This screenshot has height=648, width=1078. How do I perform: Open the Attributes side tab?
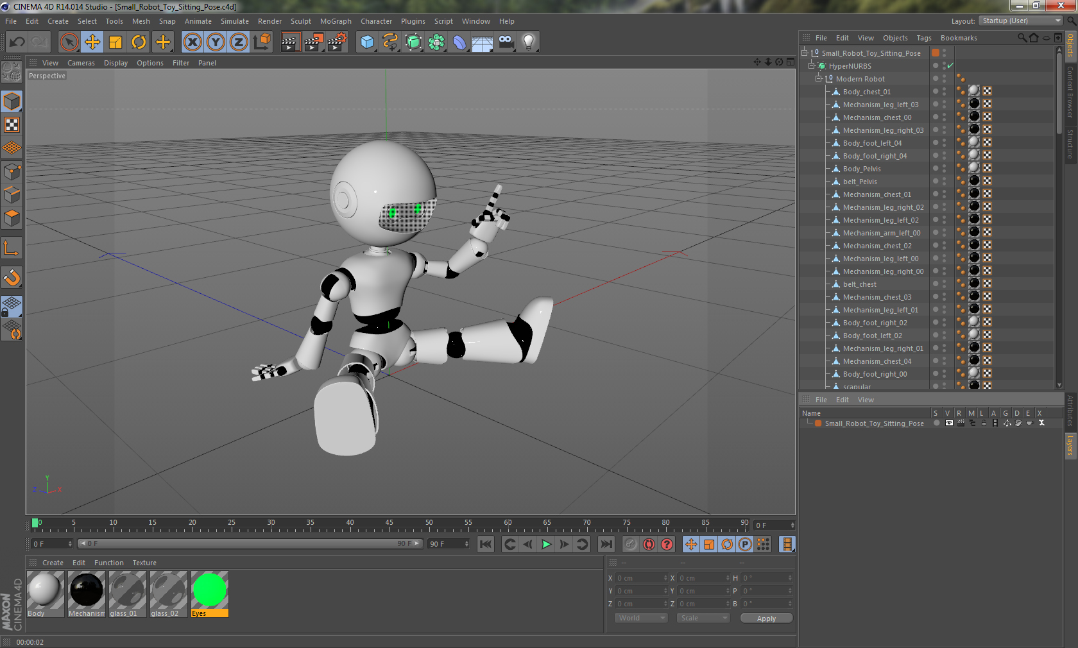pyautogui.click(x=1070, y=411)
